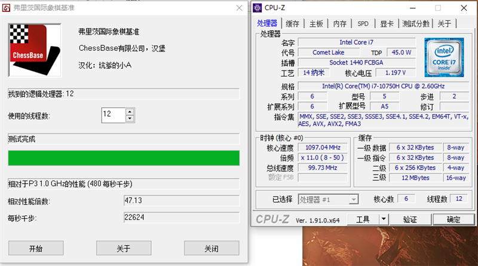This screenshot has height=266, width=478.
Task: Click the core count value 6 in CPU-Z
Action: pos(406,198)
